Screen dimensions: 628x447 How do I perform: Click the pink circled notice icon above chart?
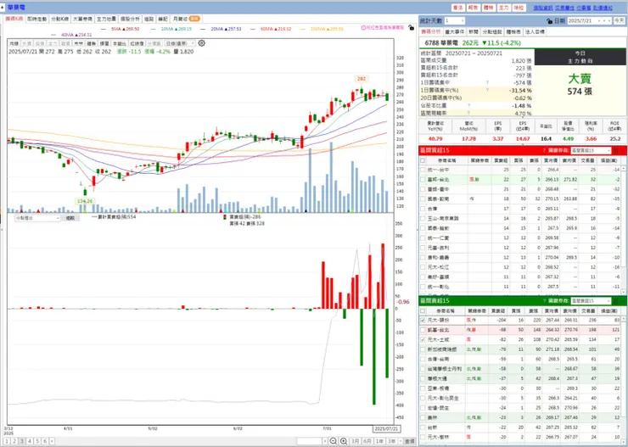click(364, 28)
